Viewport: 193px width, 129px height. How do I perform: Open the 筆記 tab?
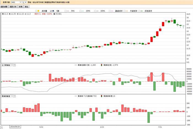click(26, 6)
